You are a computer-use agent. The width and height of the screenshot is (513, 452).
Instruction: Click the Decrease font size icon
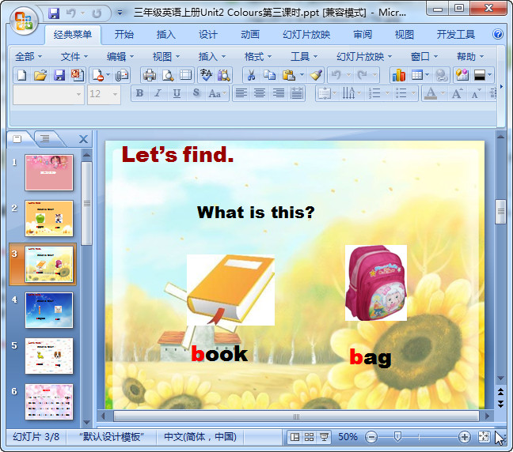(475, 93)
